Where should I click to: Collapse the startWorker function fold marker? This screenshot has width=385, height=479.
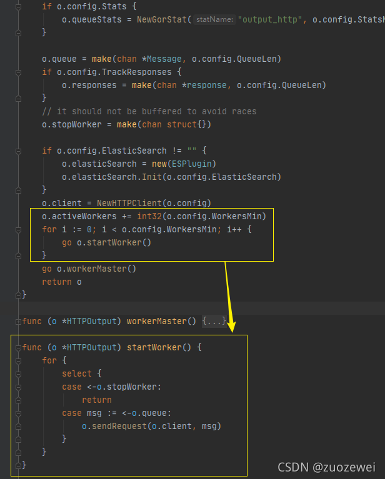click(x=18, y=348)
